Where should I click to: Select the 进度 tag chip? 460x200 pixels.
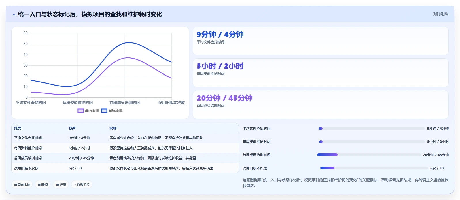(x=61, y=184)
